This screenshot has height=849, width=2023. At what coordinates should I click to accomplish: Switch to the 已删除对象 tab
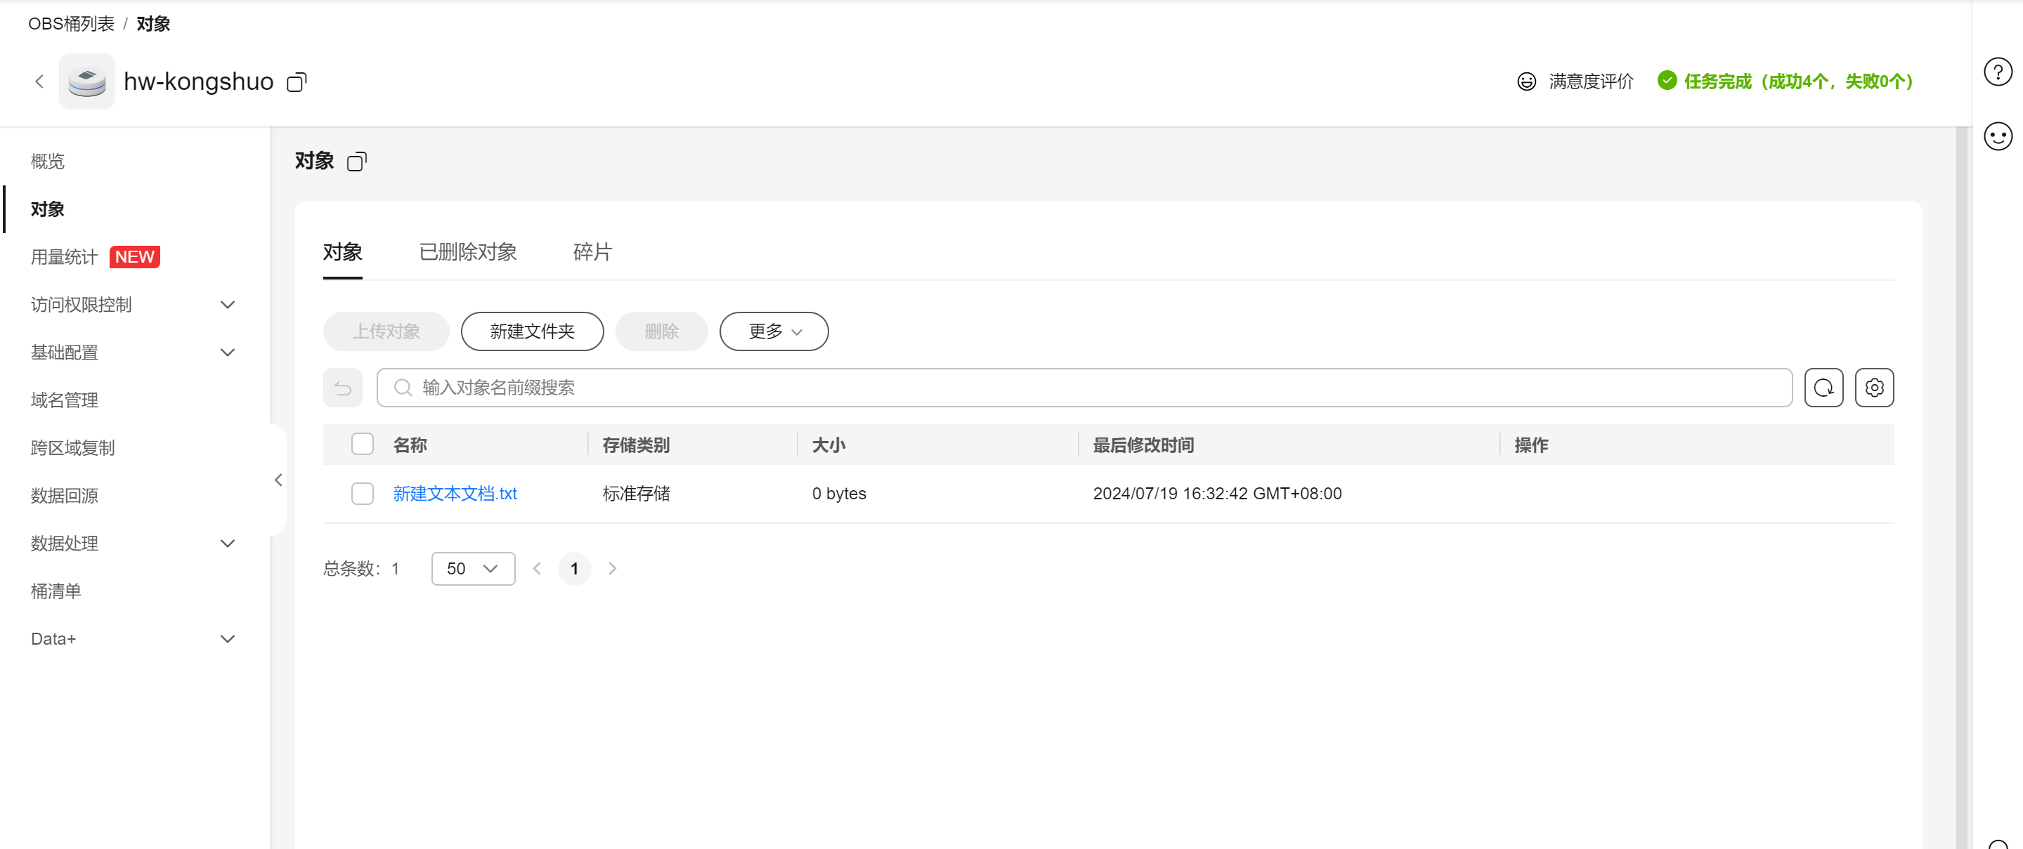point(467,252)
